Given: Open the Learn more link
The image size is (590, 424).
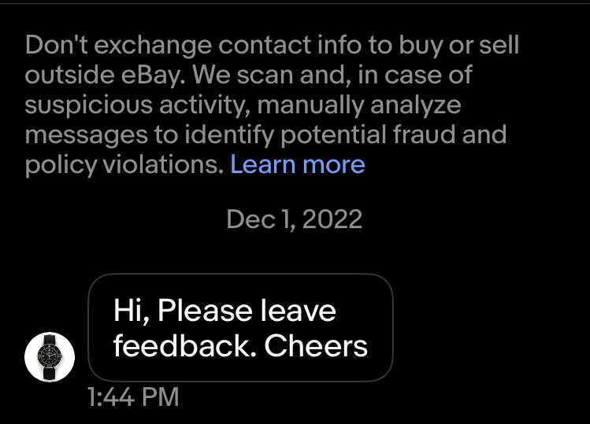Looking at the screenshot, I should click(x=297, y=164).
